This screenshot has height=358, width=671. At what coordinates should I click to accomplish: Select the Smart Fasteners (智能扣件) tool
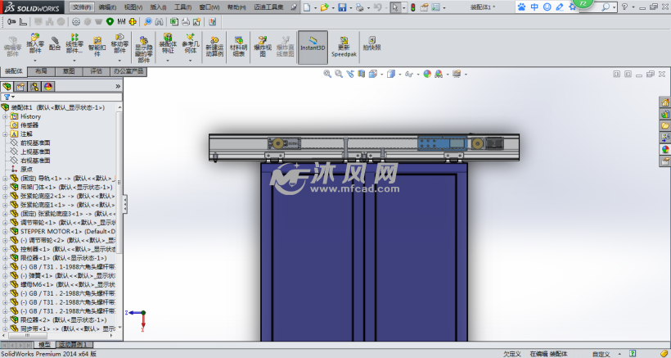pos(97,46)
